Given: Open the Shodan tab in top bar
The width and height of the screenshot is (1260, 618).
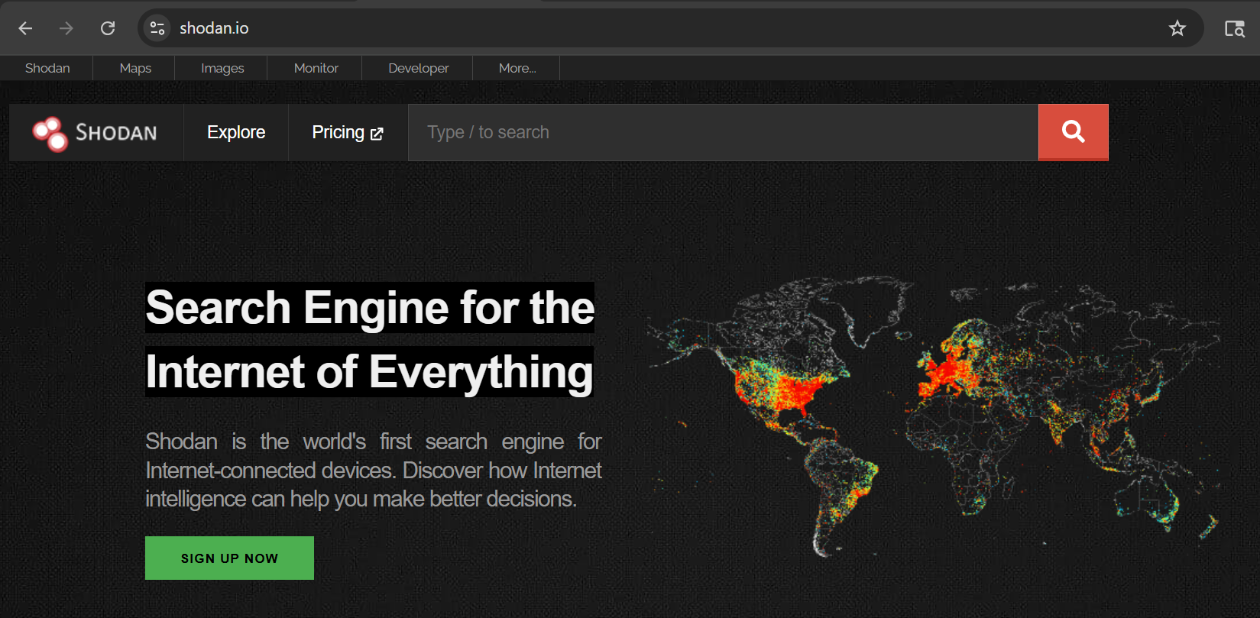Looking at the screenshot, I should point(47,68).
